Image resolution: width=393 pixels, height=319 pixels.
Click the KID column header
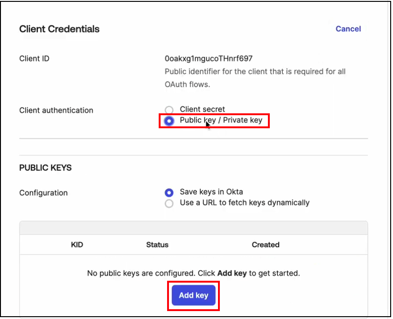click(77, 244)
